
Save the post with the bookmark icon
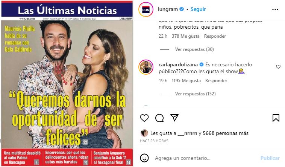pyautogui.click(x=276, y=118)
